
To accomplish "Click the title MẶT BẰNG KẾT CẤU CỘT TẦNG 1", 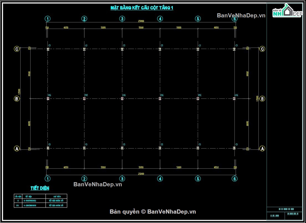I will [x=142, y=8].
